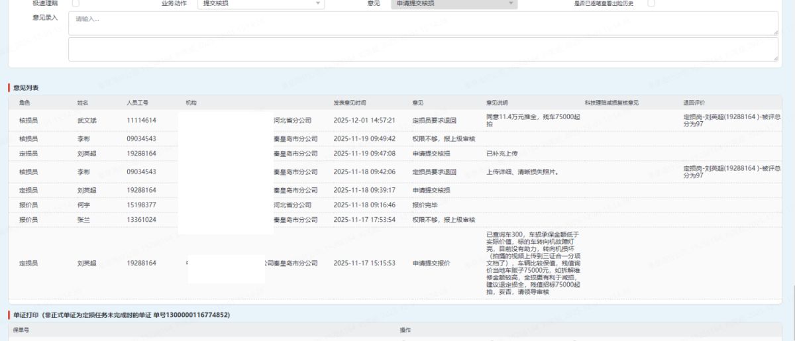Select 张兰 in the 报价员 row
Viewport: 795px width, 341px height.
coord(83,219)
